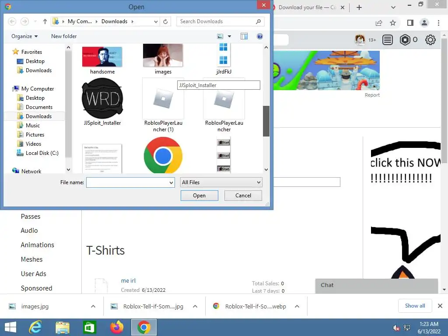
Task: Close Download your file tab
Action: click(x=342, y=7)
